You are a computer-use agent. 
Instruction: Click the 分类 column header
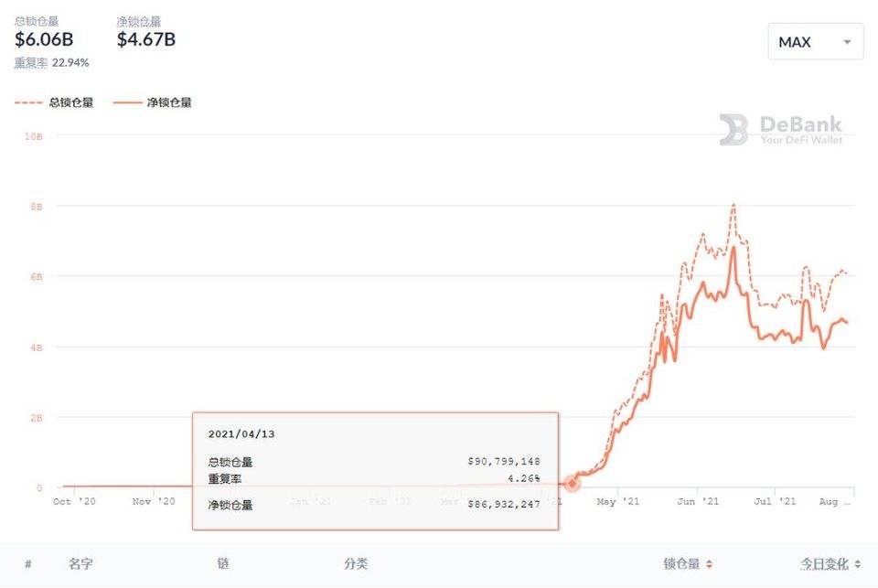point(356,564)
